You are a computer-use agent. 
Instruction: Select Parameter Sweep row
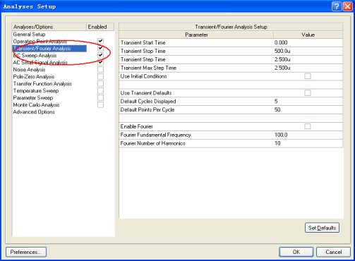click(x=33, y=98)
